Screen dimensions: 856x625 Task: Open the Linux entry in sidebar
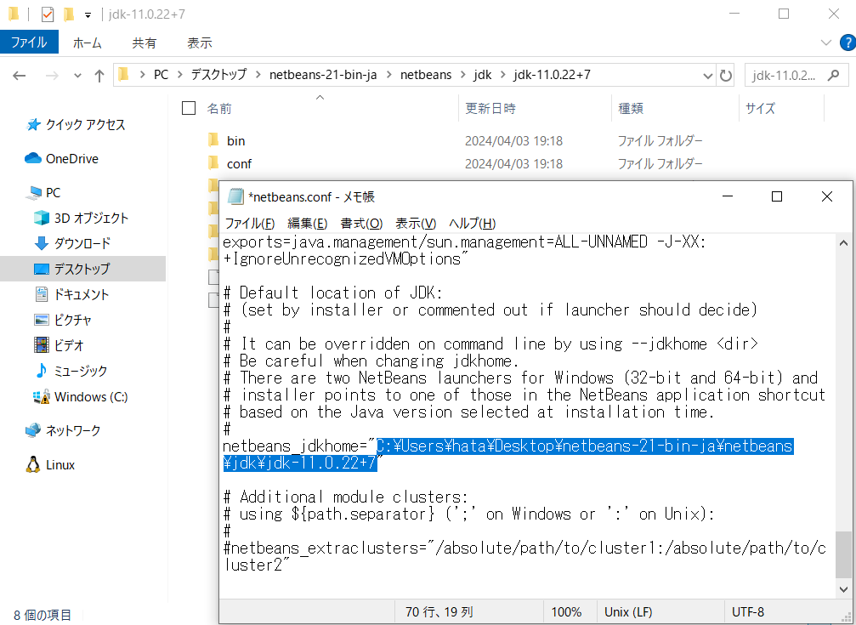[49, 465]
